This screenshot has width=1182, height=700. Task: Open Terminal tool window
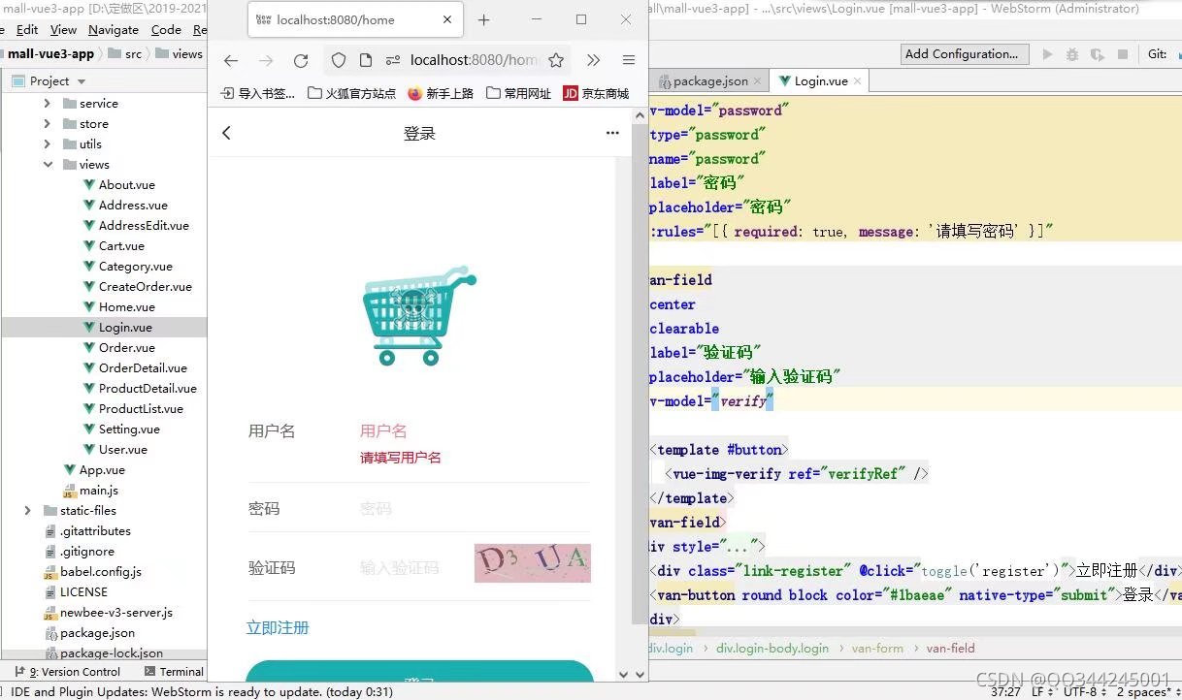[x=174, y=671]
